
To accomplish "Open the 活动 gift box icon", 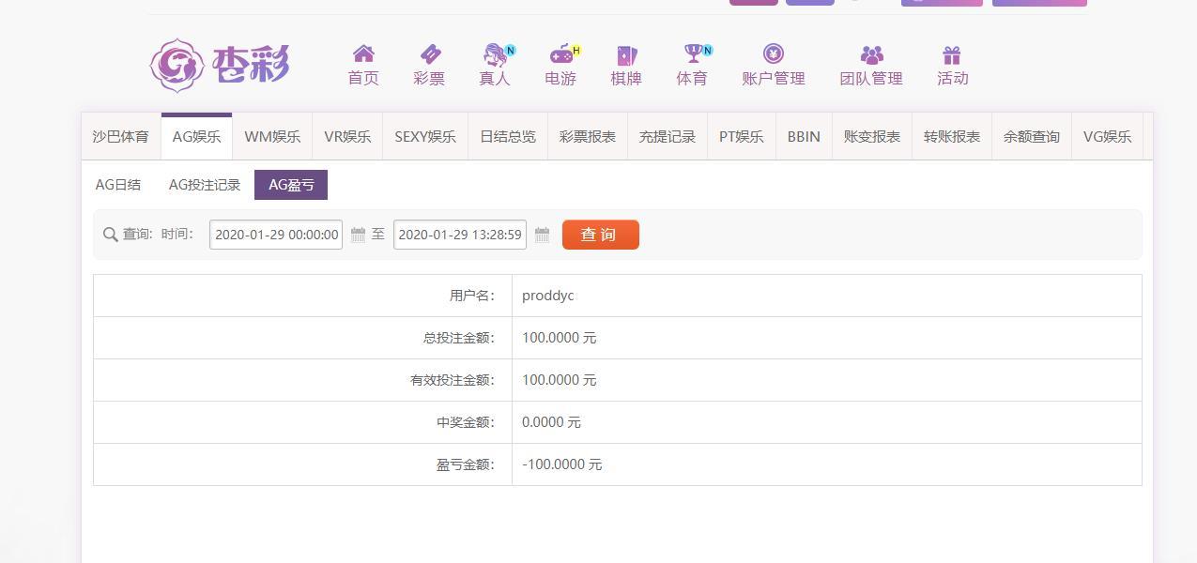I will click(952, 55).
